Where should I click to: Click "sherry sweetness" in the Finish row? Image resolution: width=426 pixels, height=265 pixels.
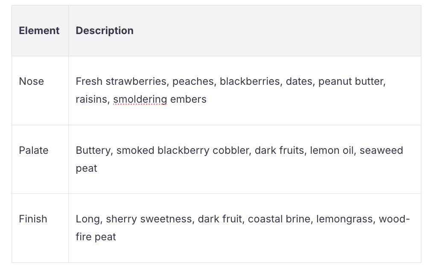tap(149, 219)
